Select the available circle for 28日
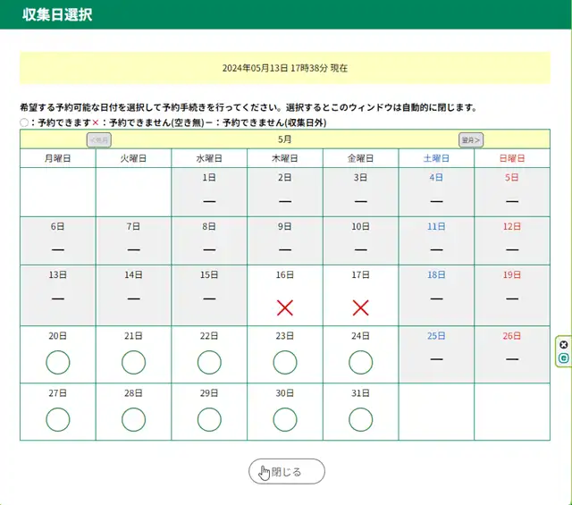Viewport: 572px width, 505px height. click(133, 419)
